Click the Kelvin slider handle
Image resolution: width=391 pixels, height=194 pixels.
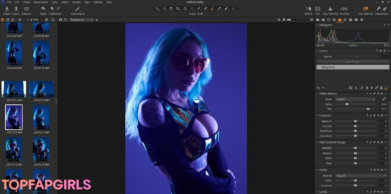[x=347, y=104]
